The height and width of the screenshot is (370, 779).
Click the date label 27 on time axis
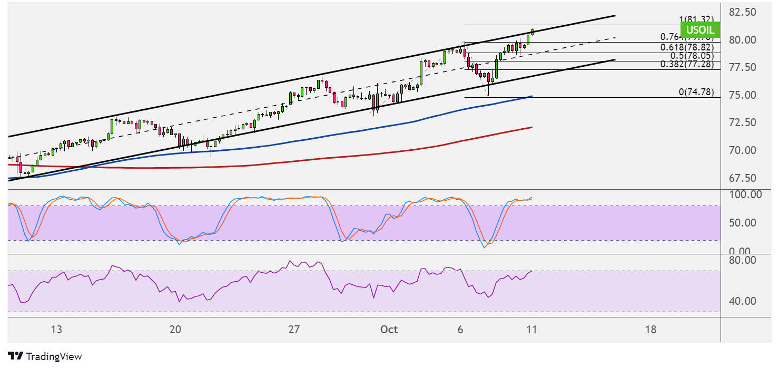click(294, 330)
